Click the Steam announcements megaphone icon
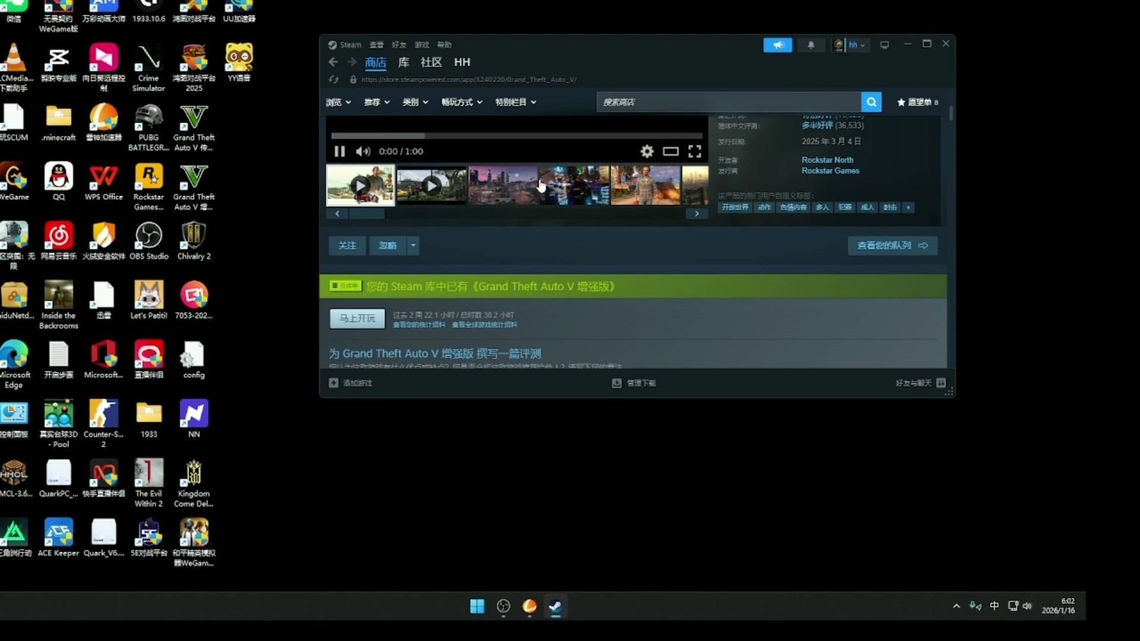The width and height of the screenshot is (1140, 641). click(777, 45)
